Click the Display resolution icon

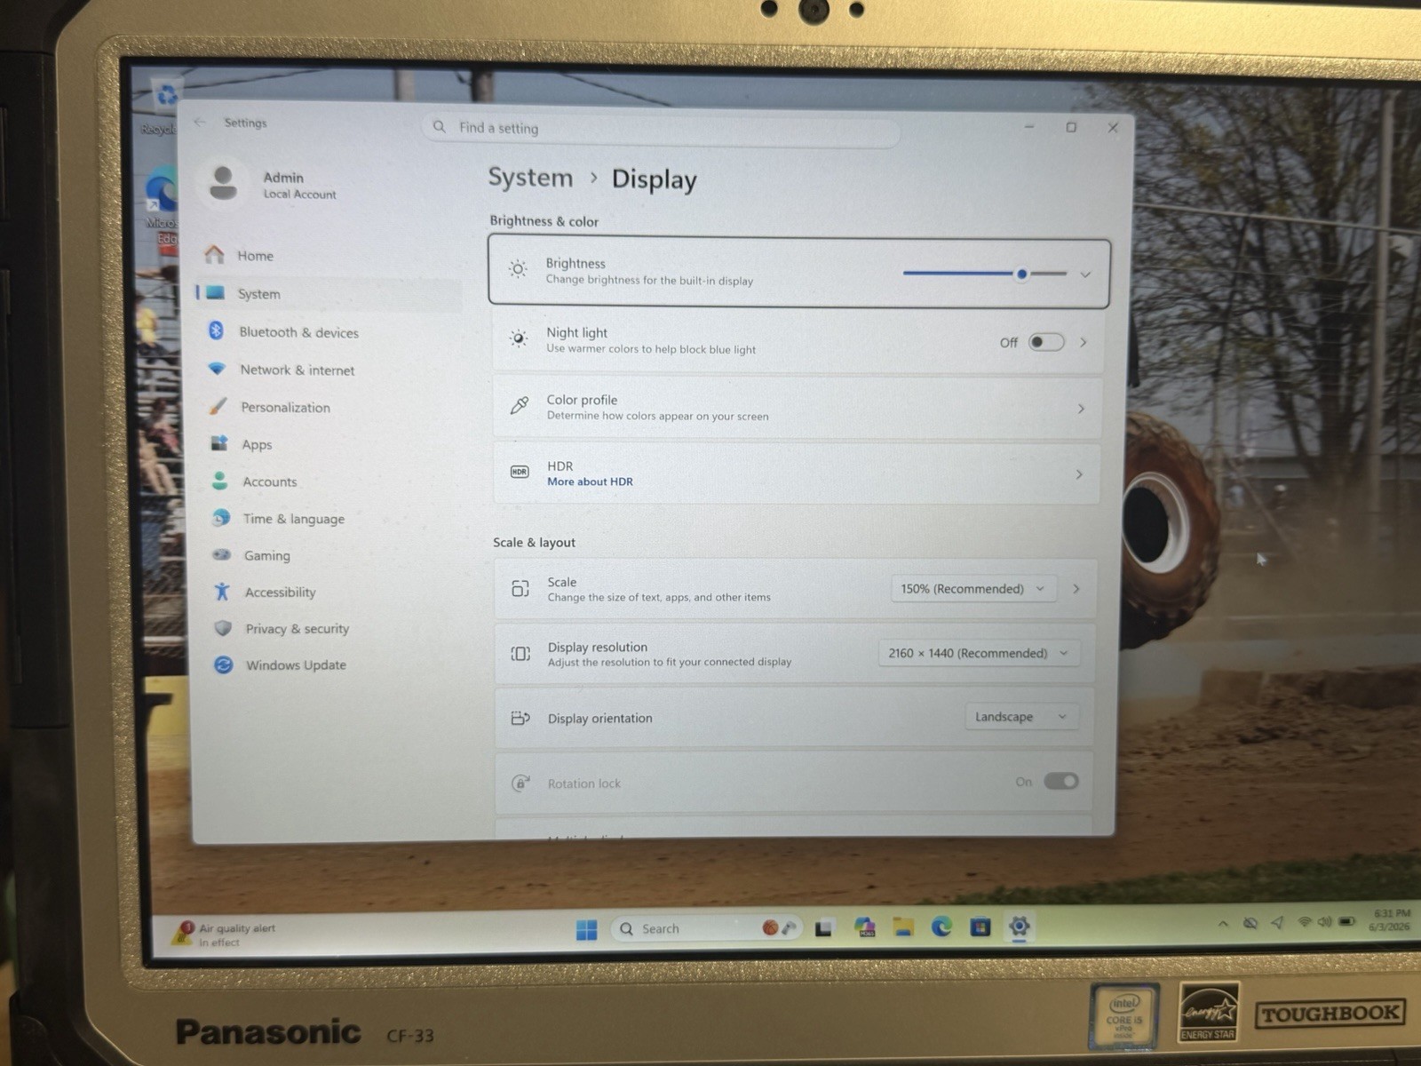tap(520, 654)
